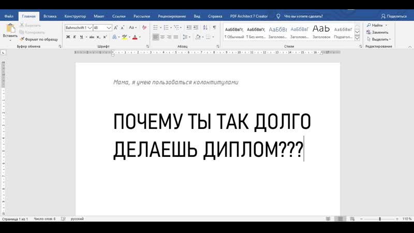Open the font name dropdown (Bahnschrift)

pos(90,28)
